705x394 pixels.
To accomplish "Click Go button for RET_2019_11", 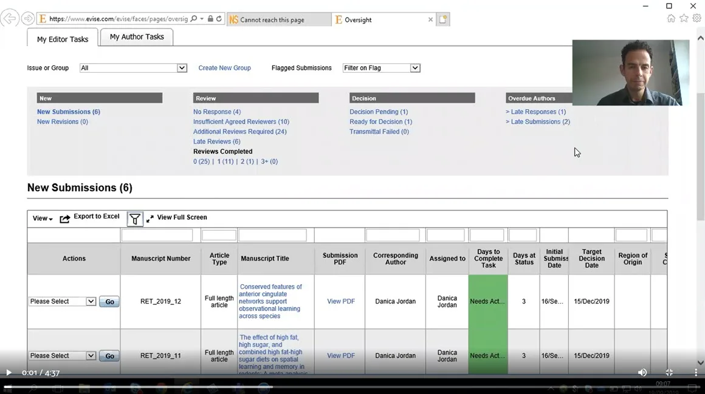I will click(109, 356).
